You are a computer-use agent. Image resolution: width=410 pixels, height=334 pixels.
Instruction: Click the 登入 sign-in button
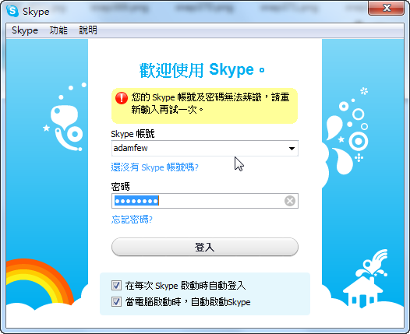point(205,247)
